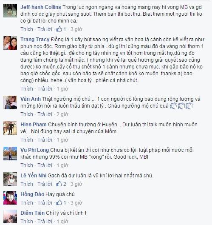Click thumbs-up count on Lê Yến Nhi comment
The image size is (212, 225).
61,184
